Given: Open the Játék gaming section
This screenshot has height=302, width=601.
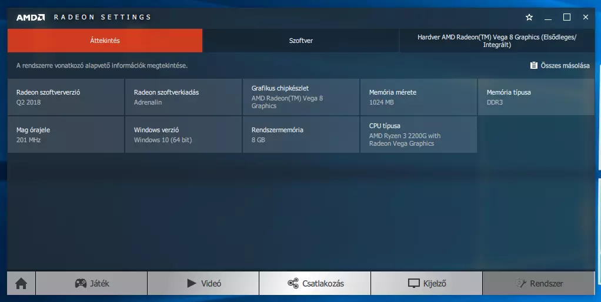Looking at the screenshot, I should 92,283.
